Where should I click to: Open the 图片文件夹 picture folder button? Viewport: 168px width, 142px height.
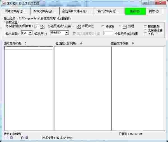point(16,11)
